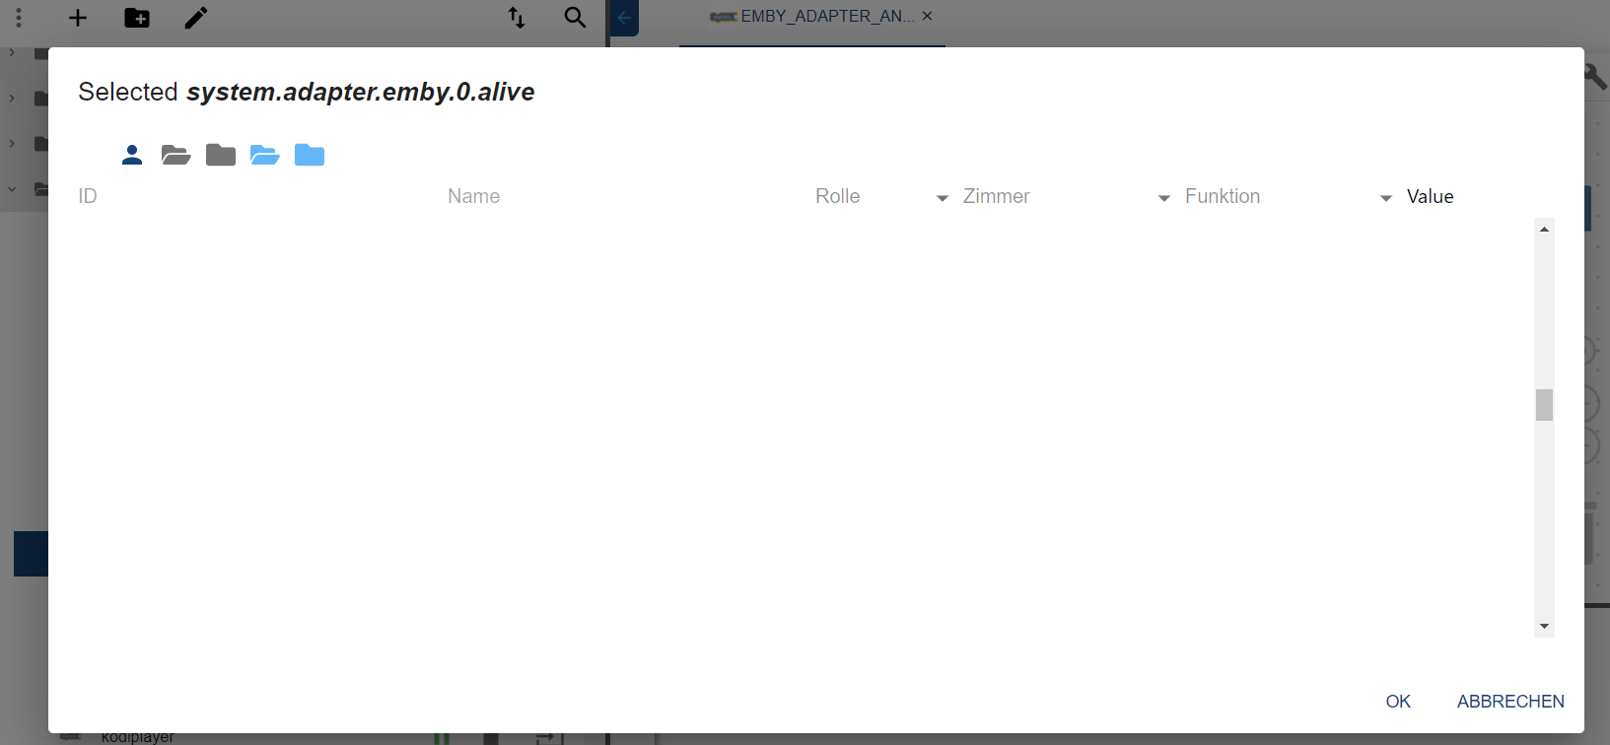The image size is (1610, 745).
Task: Click the Name filter field
Action: [625, 197]
